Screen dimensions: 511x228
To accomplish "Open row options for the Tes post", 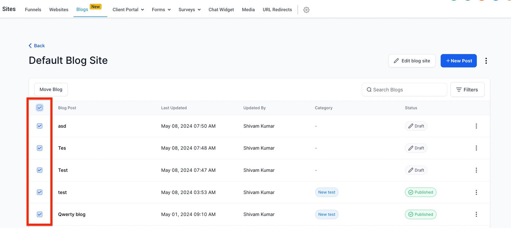I will (476, 148).
